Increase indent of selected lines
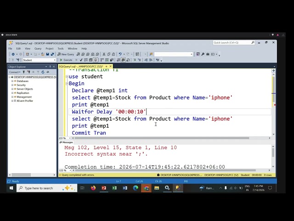 [151, 60]
